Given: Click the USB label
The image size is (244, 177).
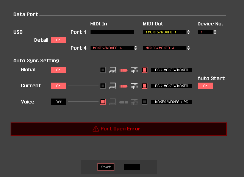Looking at the screenshot, I should (x=18, y=32).
